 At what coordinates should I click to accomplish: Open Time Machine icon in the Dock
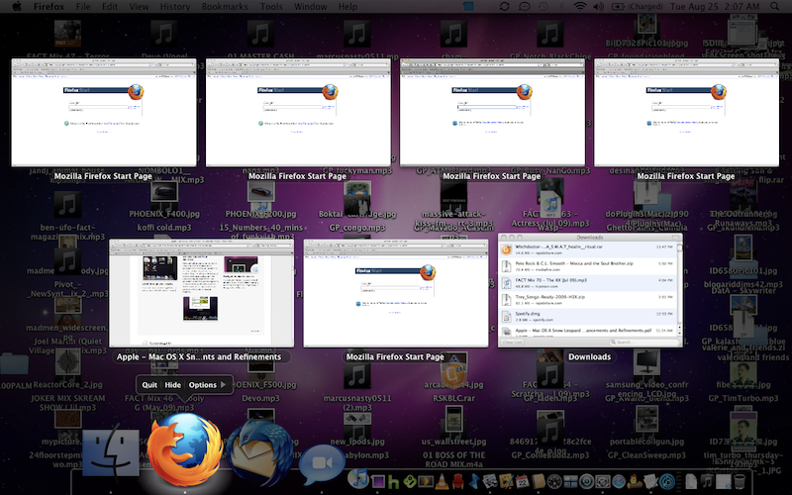[586, 481]
